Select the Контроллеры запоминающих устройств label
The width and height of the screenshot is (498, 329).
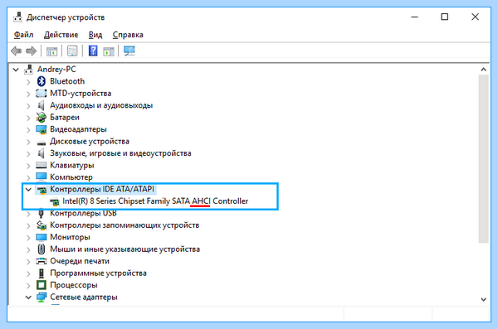click(x=124, y=225)
